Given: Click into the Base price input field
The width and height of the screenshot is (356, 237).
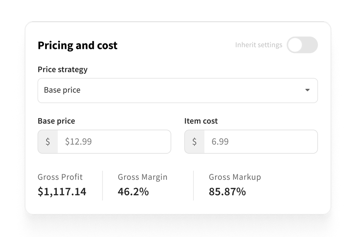Looking at the screenshot, I should pyautogui.click(x=114, y=142).
